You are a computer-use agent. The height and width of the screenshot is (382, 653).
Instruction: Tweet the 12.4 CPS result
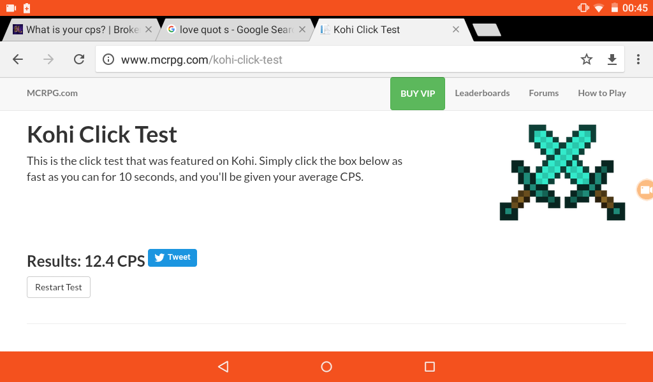tap(172, 258)
